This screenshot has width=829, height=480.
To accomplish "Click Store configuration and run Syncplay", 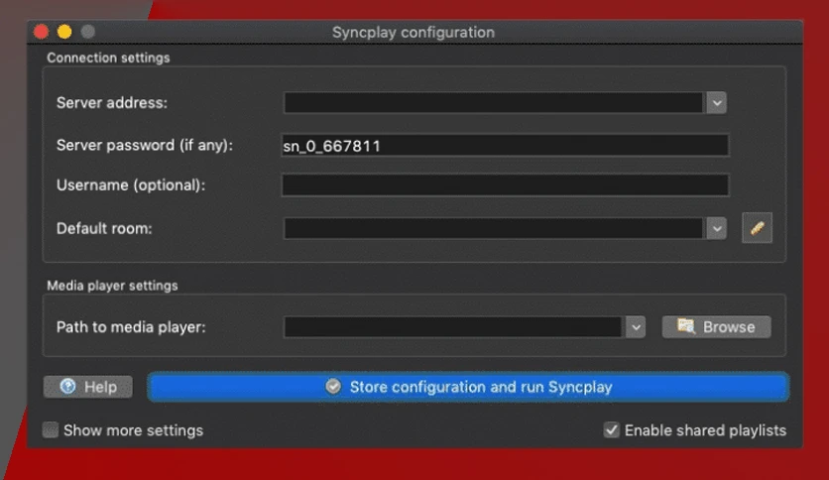I will coord(468,387).
